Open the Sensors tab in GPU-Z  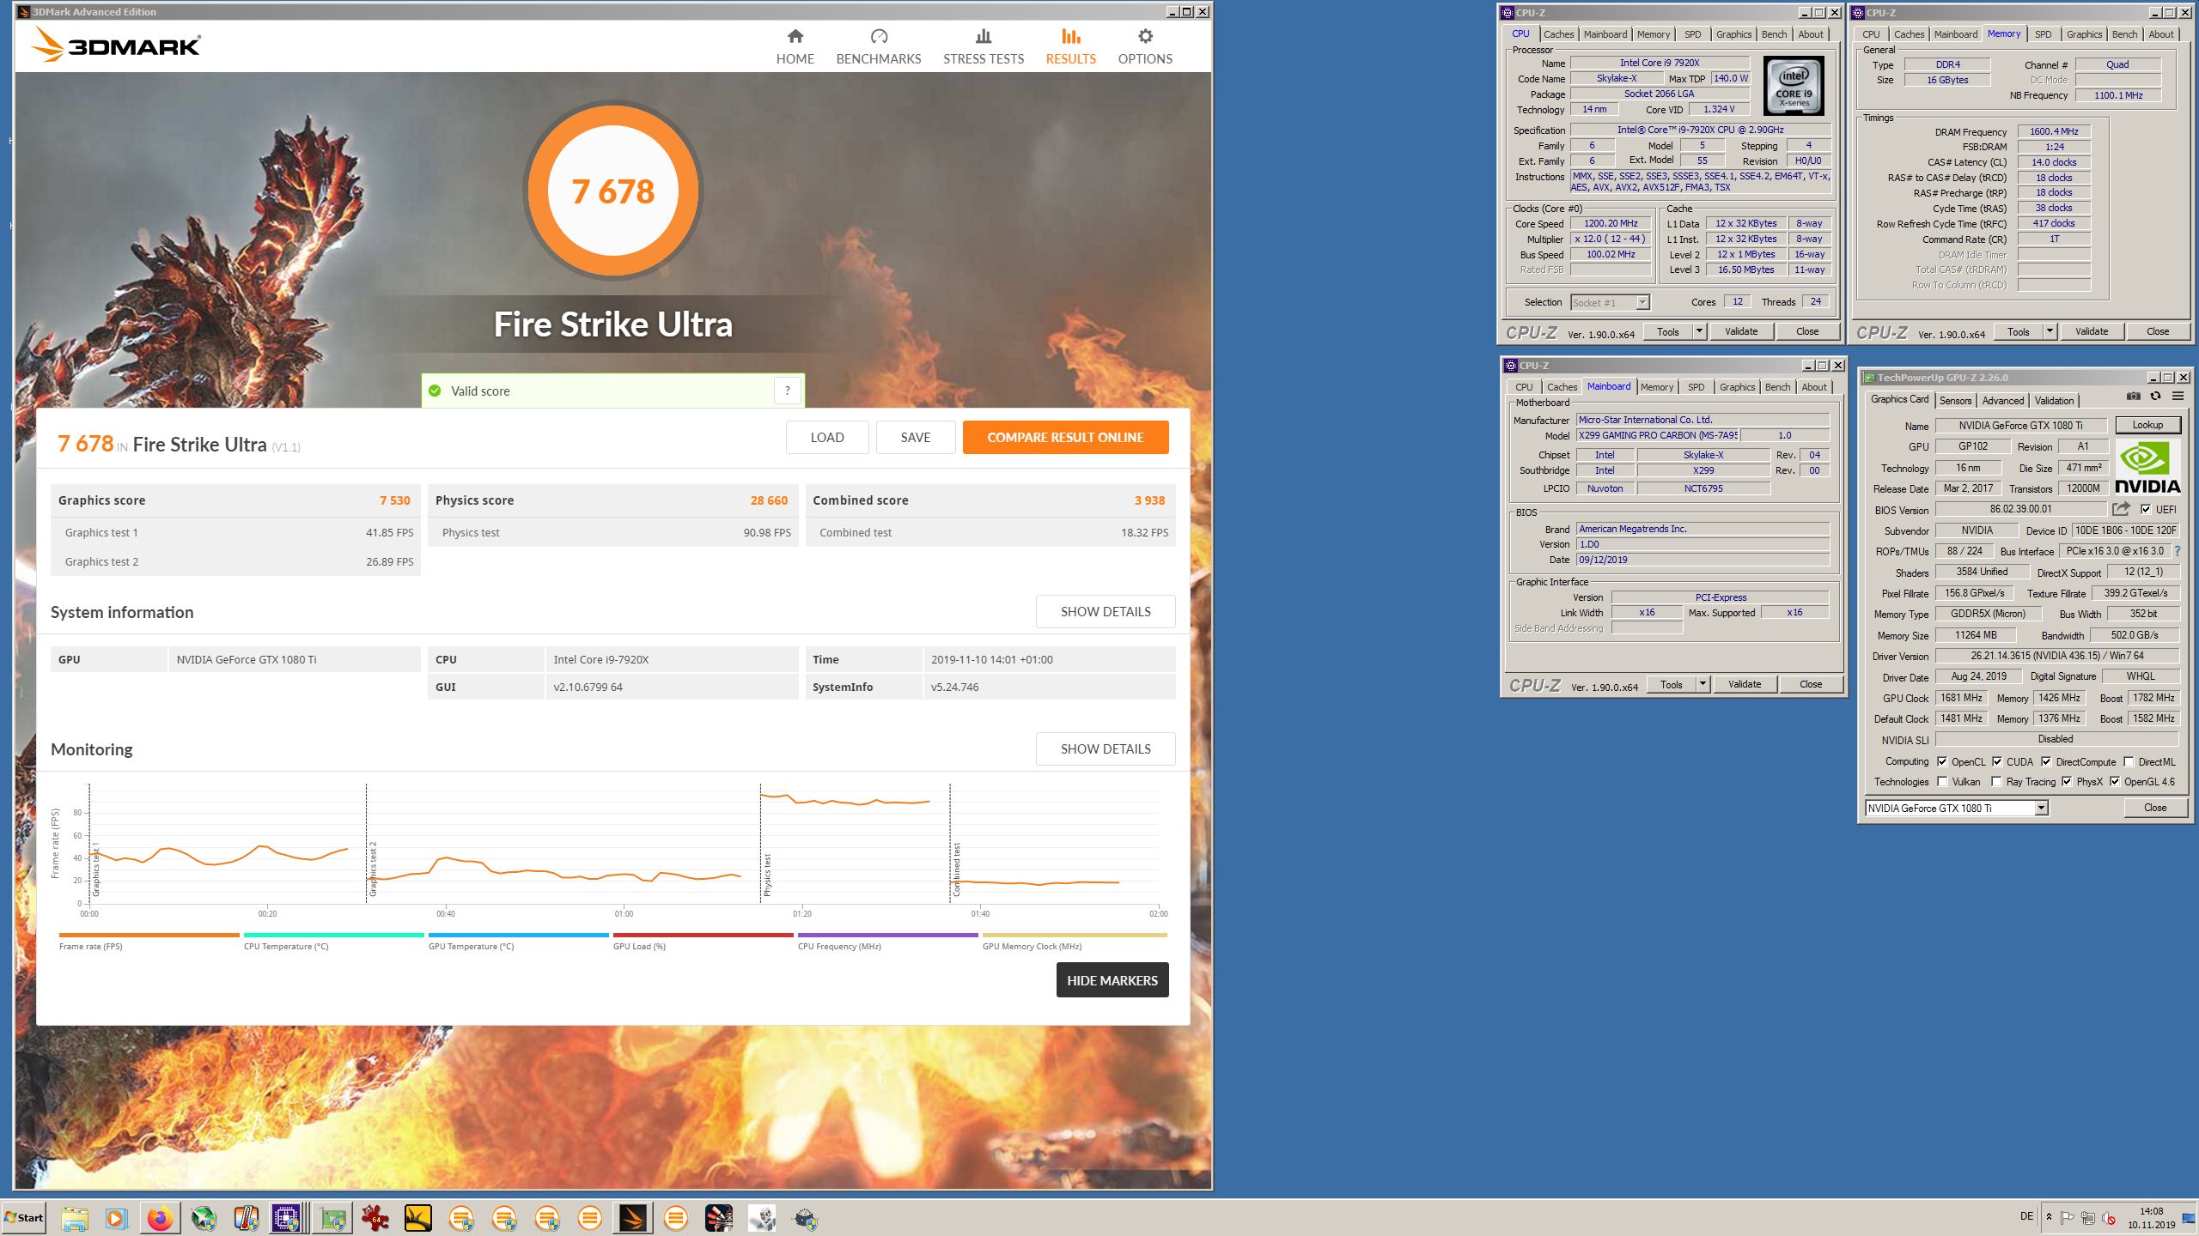(1955, 401)
